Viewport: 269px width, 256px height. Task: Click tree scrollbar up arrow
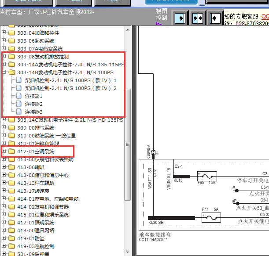(x=128, y=30)
